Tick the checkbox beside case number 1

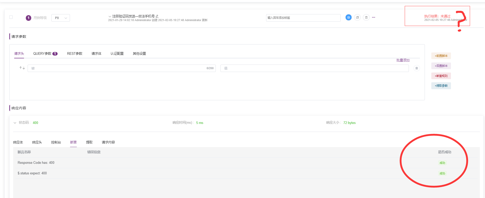(11, 17)
